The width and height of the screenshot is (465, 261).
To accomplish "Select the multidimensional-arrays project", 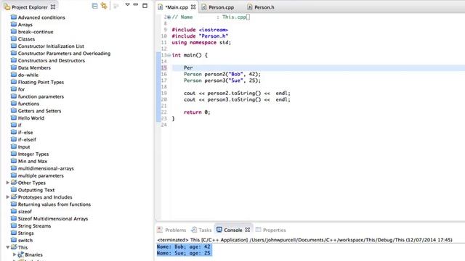I will (46, 168).
